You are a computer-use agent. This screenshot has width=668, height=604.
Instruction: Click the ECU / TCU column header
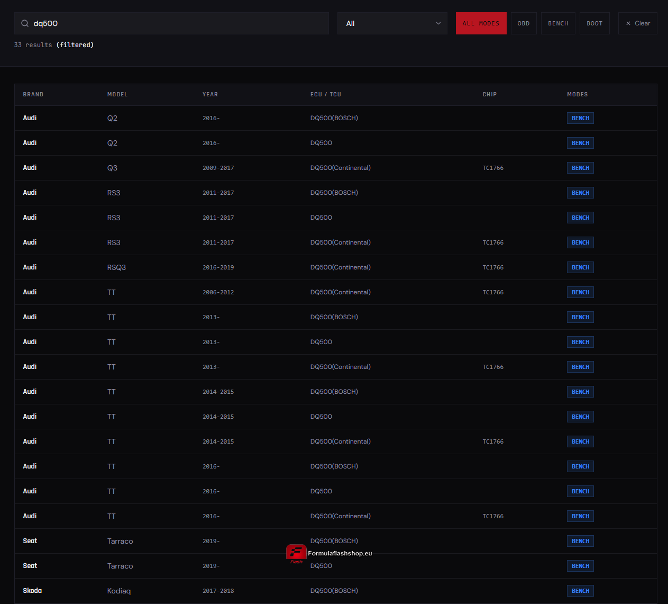coord(326,94)
